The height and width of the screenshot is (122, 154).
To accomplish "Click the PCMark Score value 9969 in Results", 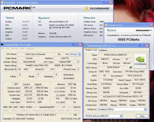I will [x=102, y=22].
